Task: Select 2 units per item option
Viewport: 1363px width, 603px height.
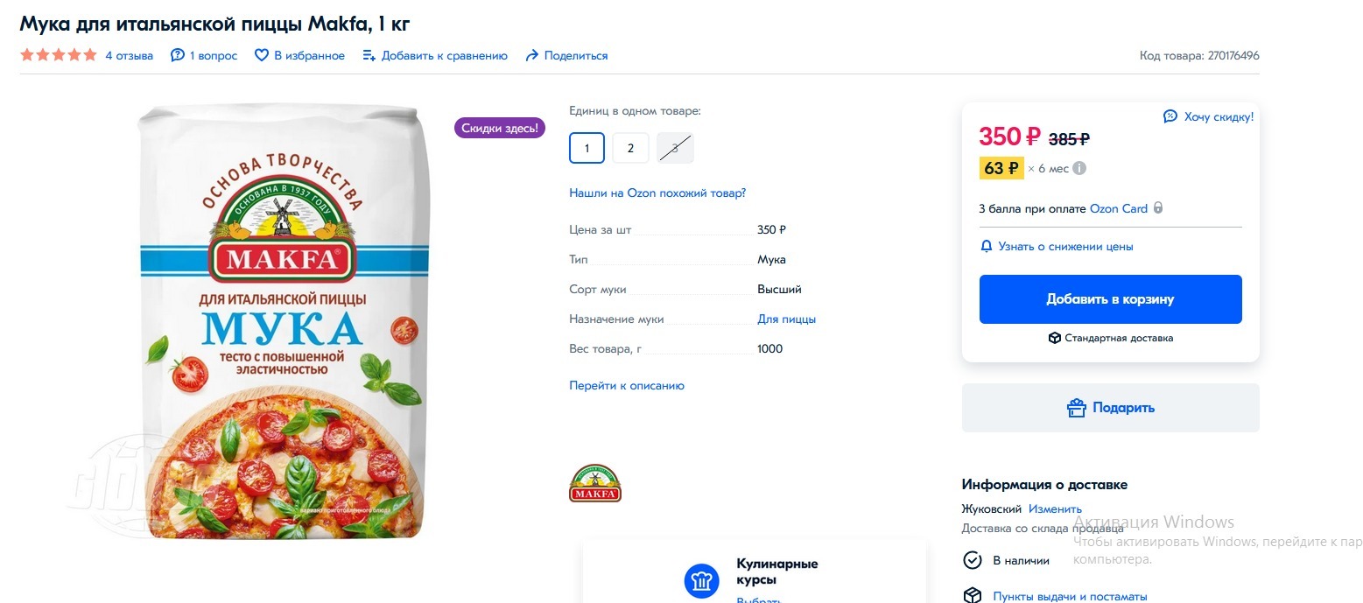Action: [630, 148]
